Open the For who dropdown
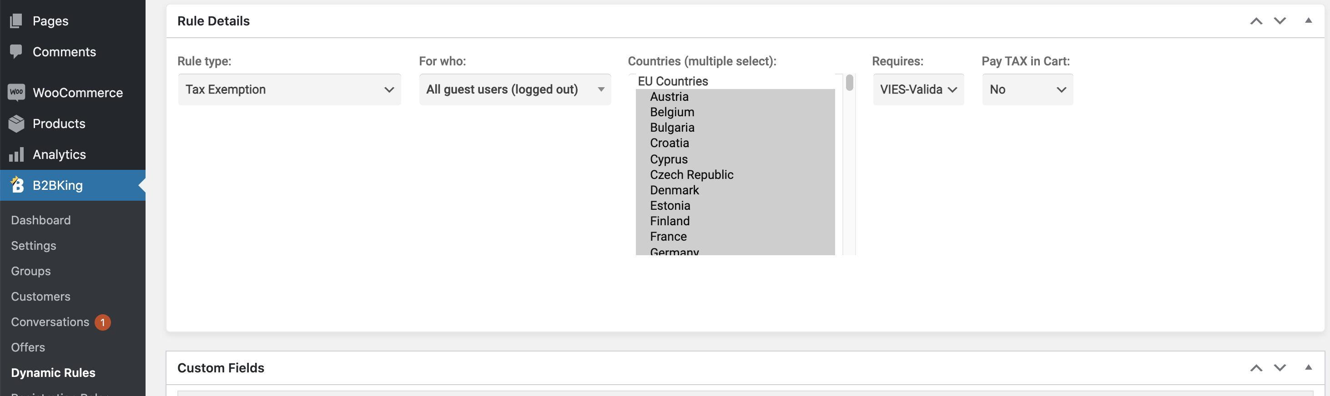 coord(515,89)
